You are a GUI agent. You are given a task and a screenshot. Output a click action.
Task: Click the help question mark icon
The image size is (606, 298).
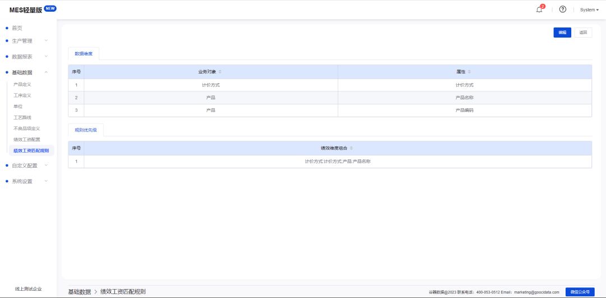point(563,10)
